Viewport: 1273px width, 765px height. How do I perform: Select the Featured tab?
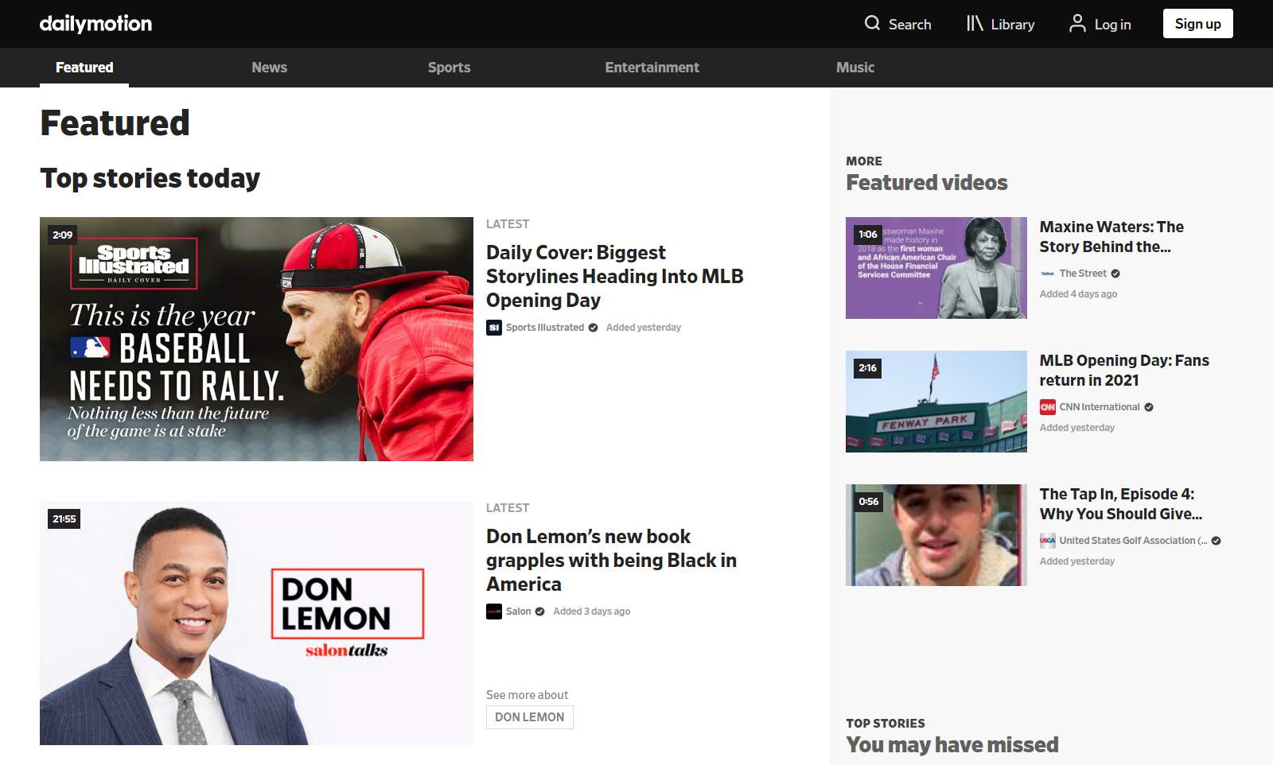[x=84, y=68]
